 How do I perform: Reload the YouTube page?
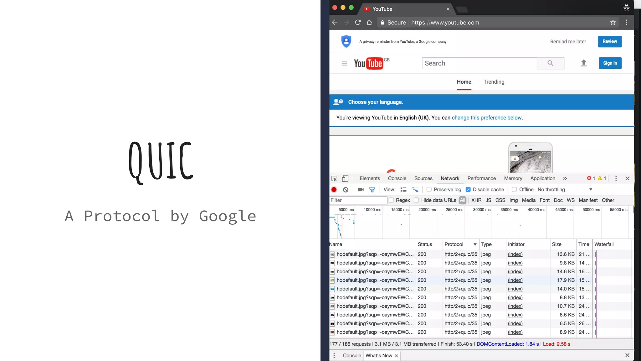[358, 22]
